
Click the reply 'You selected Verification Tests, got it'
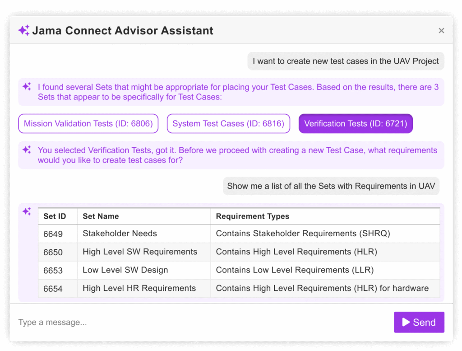pyautogui.click(x=237, y=155)
